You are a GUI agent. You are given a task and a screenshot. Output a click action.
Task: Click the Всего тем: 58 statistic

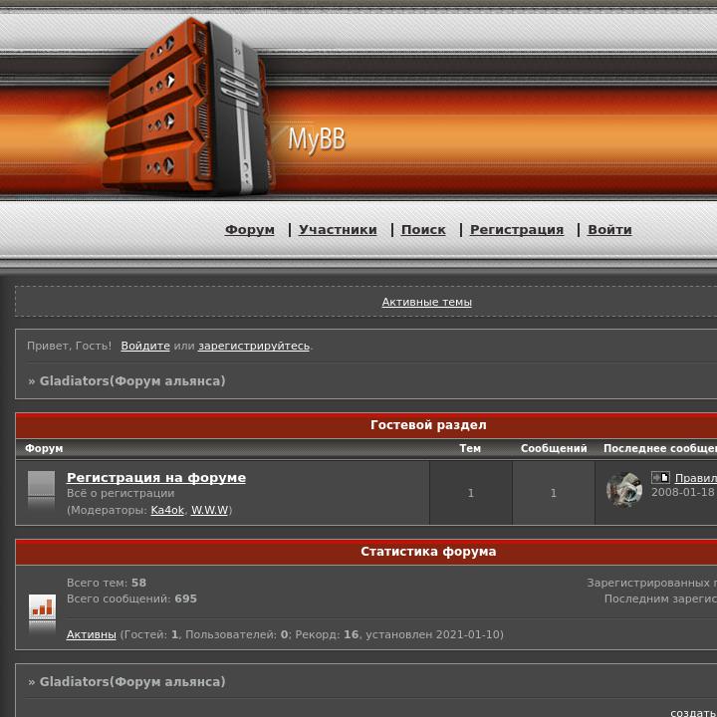(x=107, y=583)
